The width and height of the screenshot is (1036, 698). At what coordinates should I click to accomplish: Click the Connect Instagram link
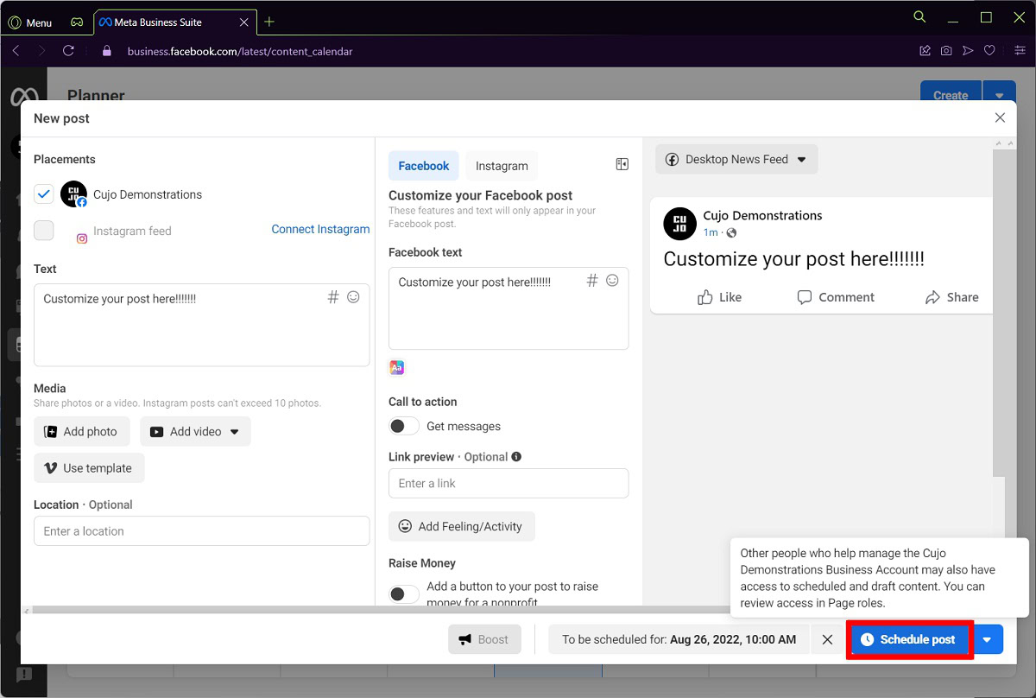click(x=320, y=229)
